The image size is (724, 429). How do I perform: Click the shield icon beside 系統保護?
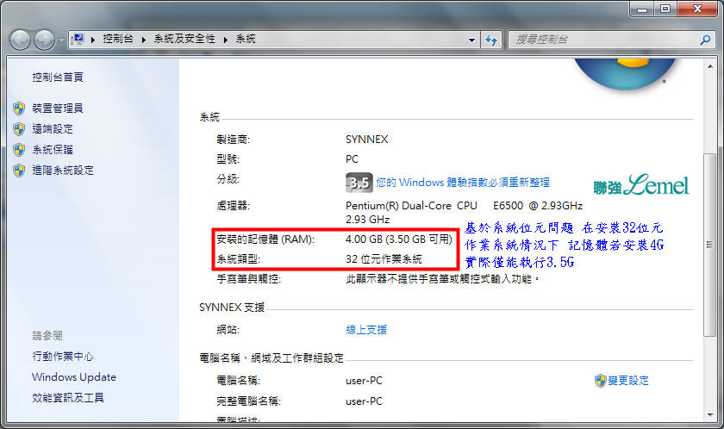pyautogui.click(x=19, y=150)
